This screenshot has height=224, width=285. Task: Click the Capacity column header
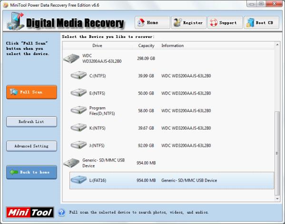coord(146,46)
